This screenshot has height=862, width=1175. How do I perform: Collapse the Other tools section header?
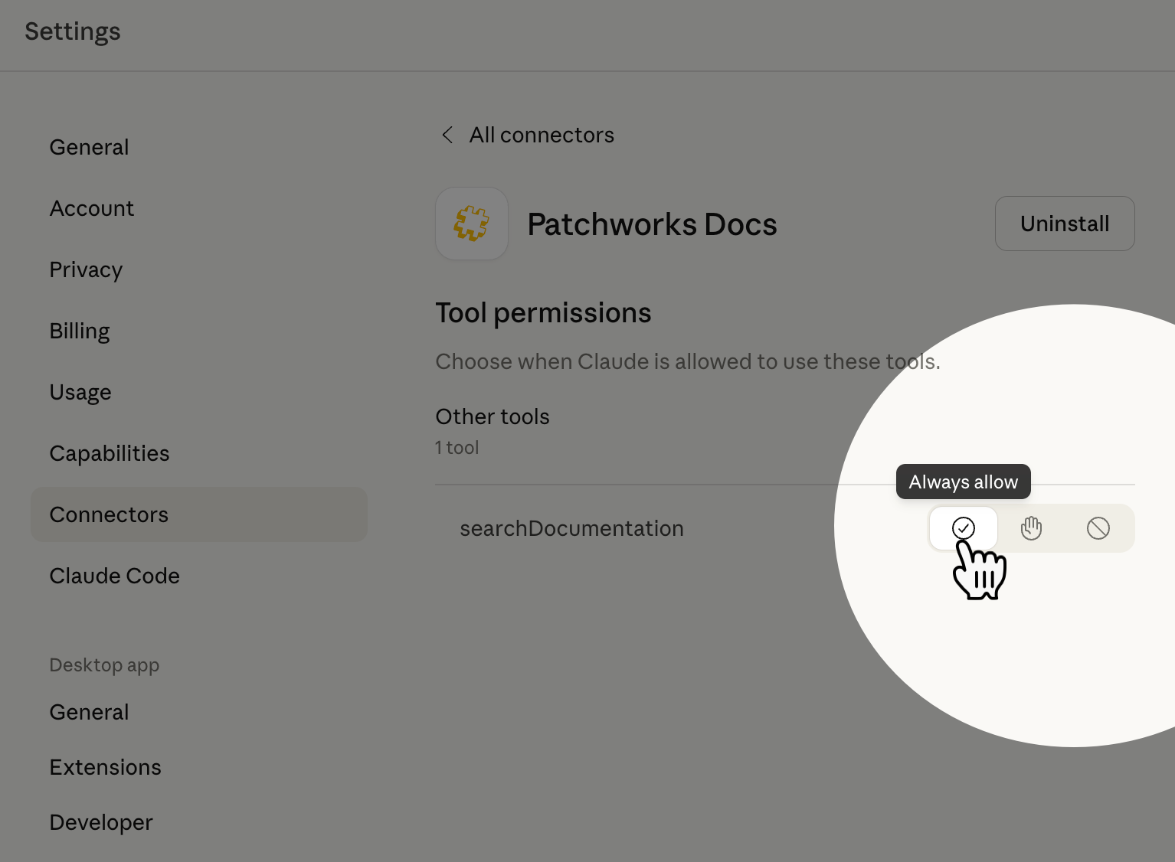click(493, 417)
